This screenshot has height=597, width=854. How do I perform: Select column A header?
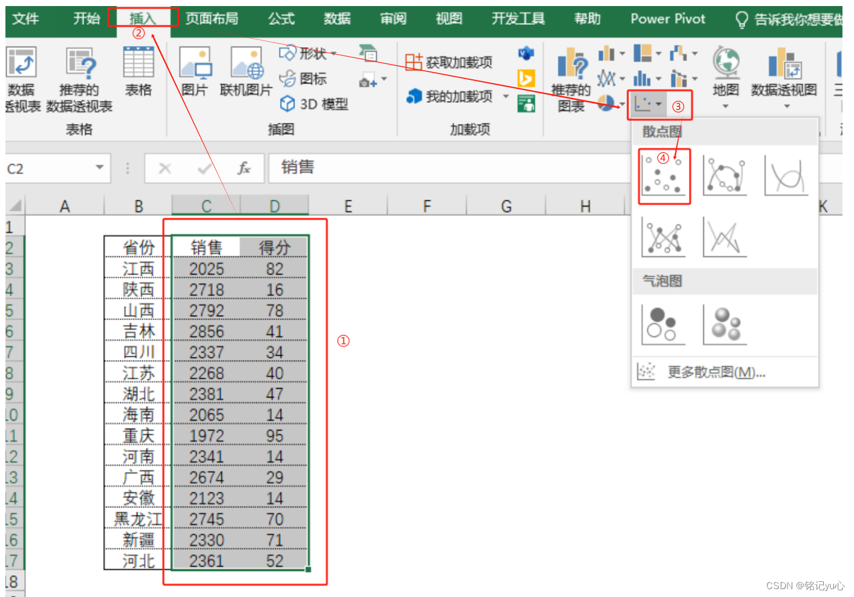coord(65,206)
